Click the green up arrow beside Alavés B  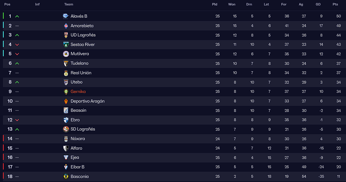tap(17, 16)
